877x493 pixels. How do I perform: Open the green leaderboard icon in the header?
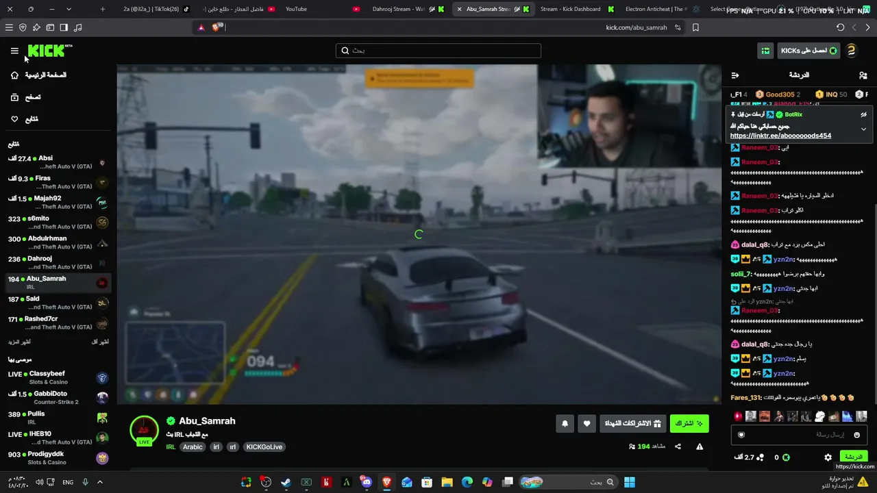(765, 51)
